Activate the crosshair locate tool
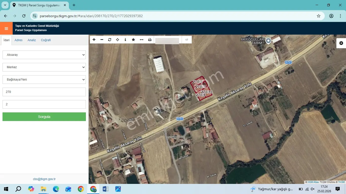This screenshot has width=346, height=194. pos(118,40)
